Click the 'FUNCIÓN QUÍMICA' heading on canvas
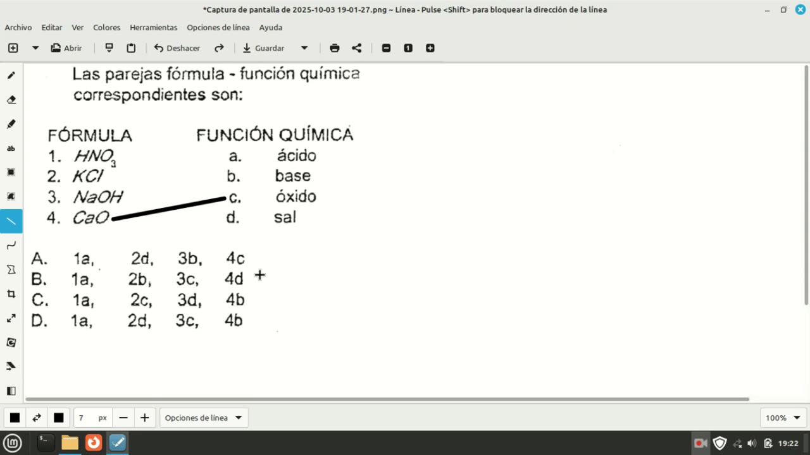This screenshot has height=455, width=810. point(275,135)
